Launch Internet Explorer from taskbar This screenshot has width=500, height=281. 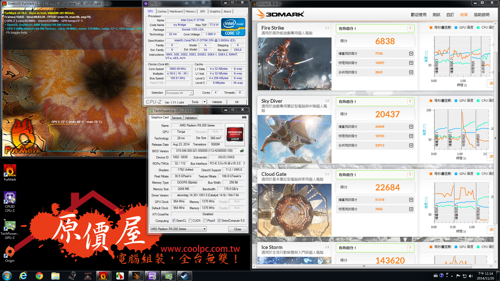pos(23,276)
